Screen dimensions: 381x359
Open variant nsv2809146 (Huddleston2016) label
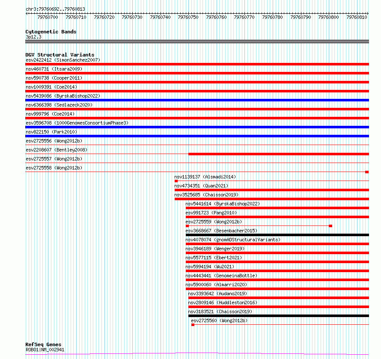223,303
